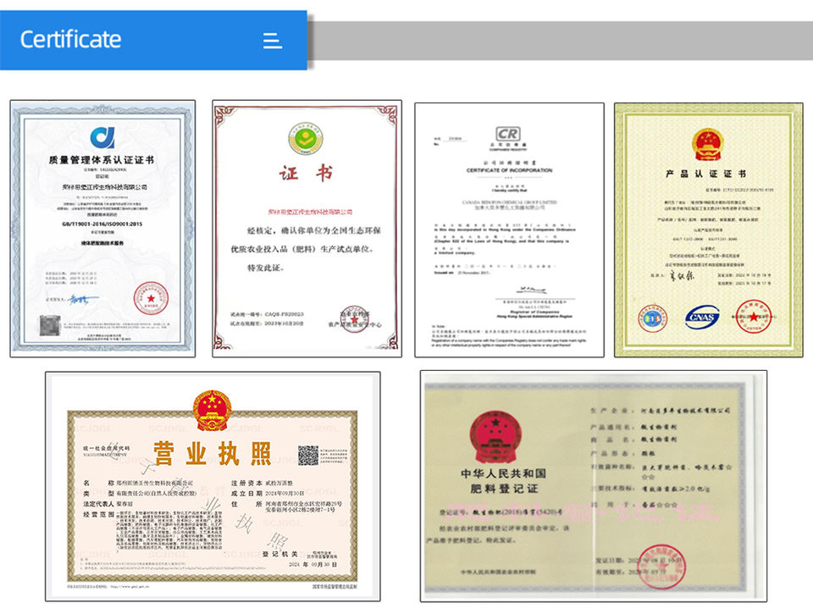Click the Certificate heading text
813x614 pixels.
(70, 40)
